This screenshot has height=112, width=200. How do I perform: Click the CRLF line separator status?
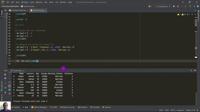(x=167, y=110)
